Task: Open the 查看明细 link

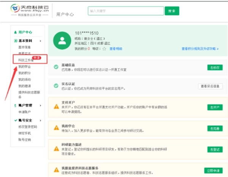Action: point(116,49)
